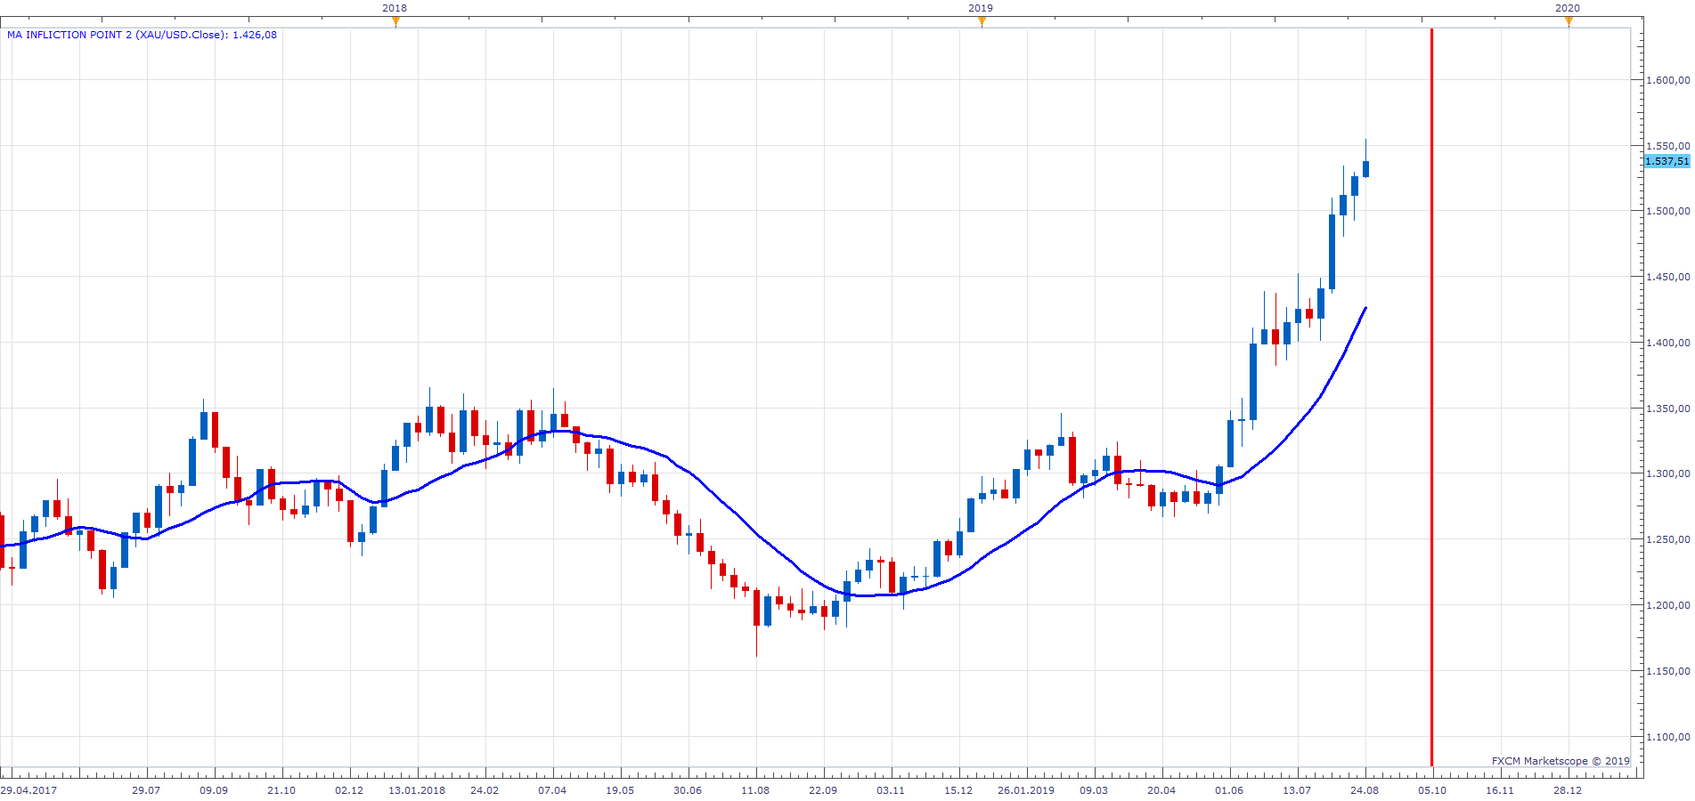This screenshot has height=801, width=1695.
Task: Click the 03.11 date axis label
Action: 891,790
